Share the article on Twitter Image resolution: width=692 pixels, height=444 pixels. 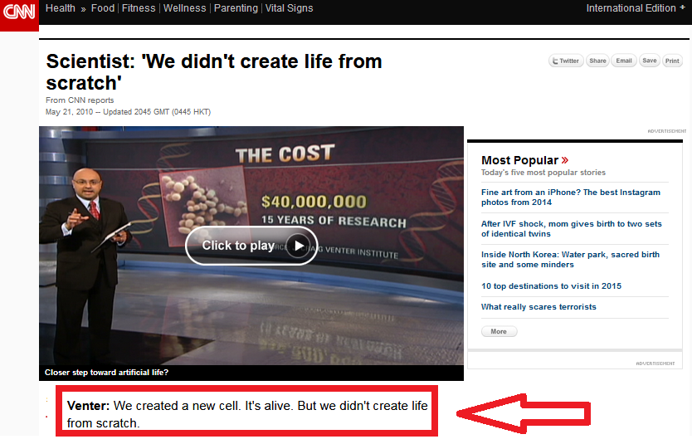point(565,61)
